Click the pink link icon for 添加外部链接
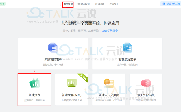 (x=146, y=83)
